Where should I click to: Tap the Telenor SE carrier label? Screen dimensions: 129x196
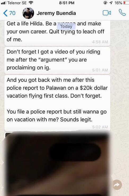pyautogui.click(x=17, y=3)
